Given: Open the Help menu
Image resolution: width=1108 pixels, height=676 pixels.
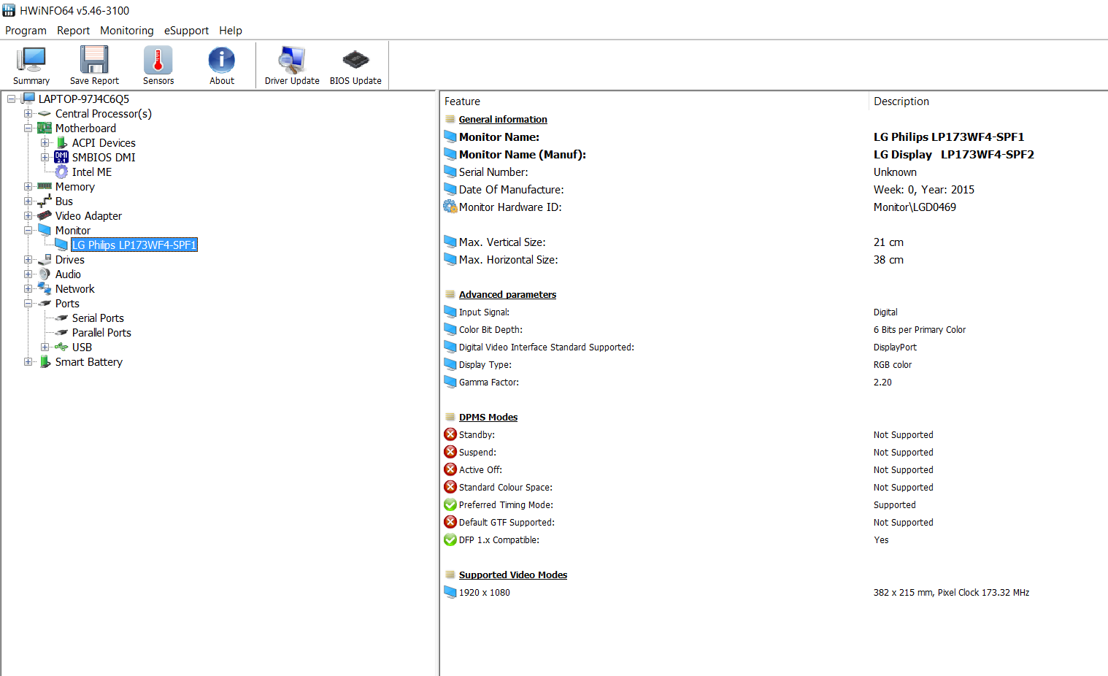Looking at the screenshot, I should click(x=231, y=31).
